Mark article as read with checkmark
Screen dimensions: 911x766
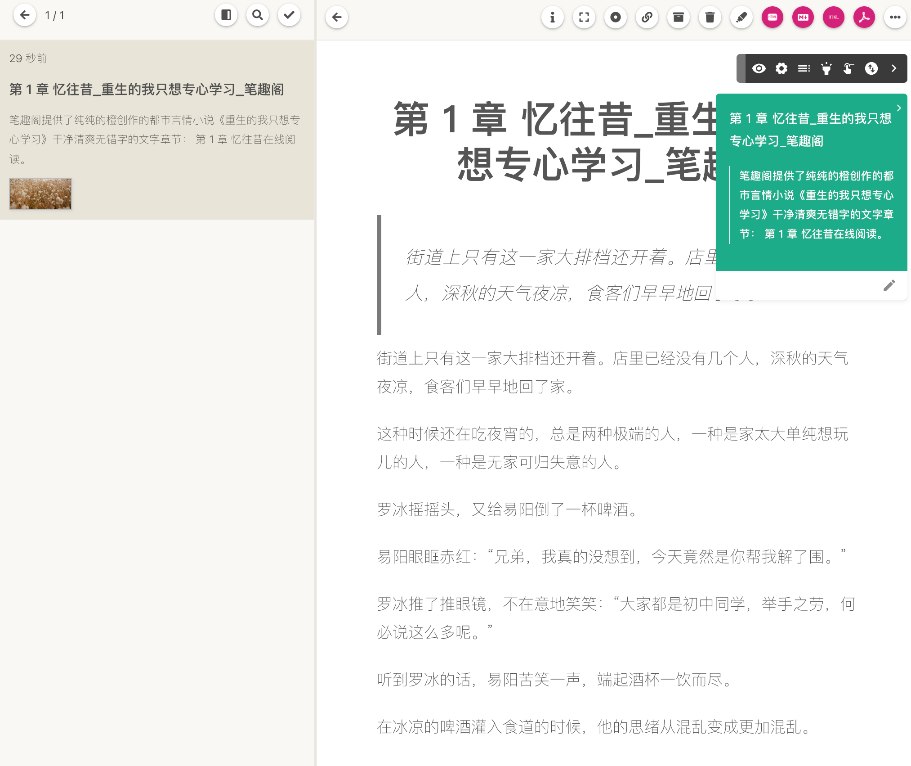(x=290, y=15)
